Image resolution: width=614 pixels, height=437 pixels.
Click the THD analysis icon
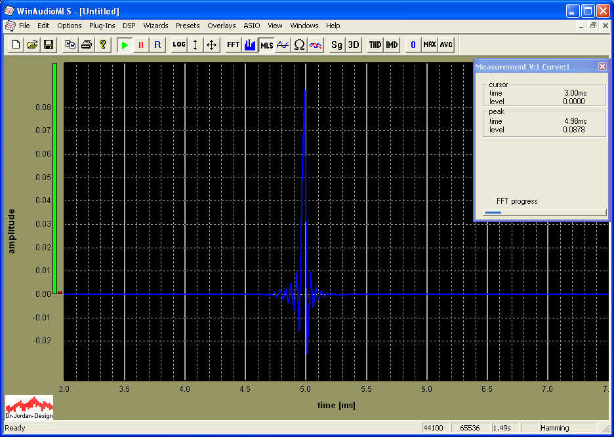pyautogui.click(x=375, y=45)
